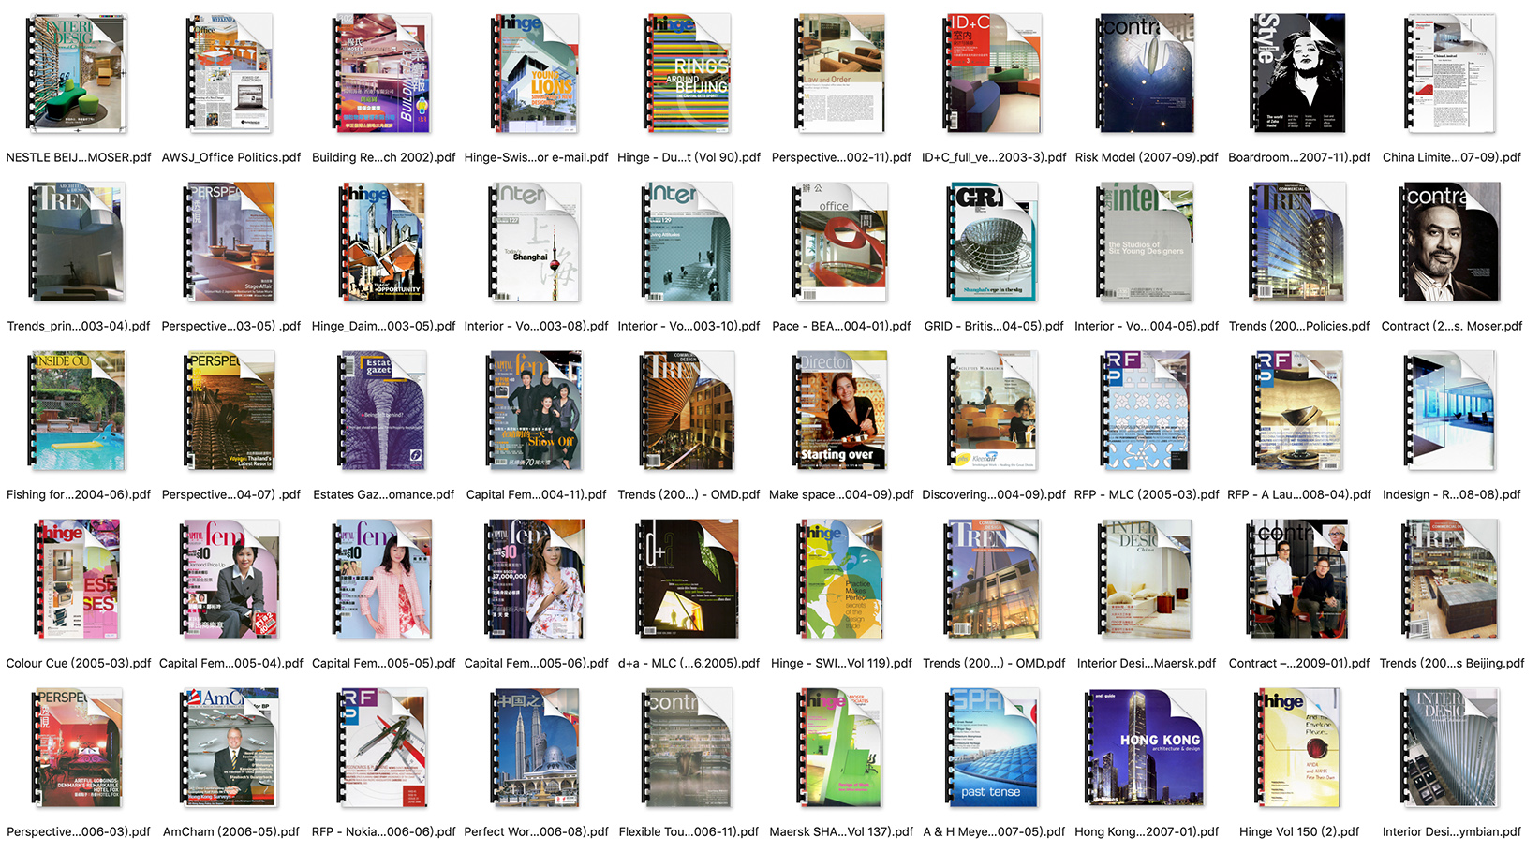Select the Capital Fem...005-04).pdf thumbnail
The height and width of the screenshot is (852, 1540).
coord(230,579)
